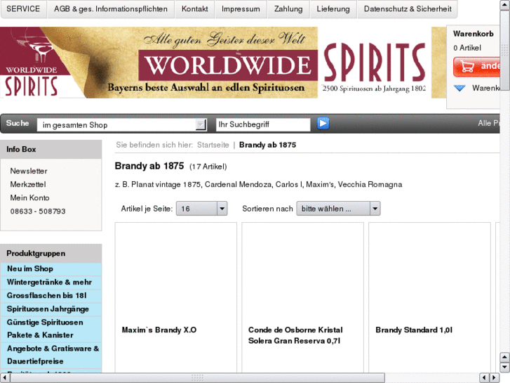Open the Newsletter link in Info Box

pyautogui.click(x=29, y=171)
